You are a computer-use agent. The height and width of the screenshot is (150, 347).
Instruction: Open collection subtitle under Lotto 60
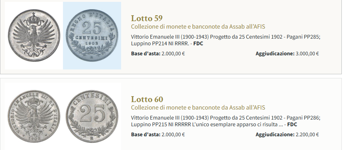click(x=198, y=108)
